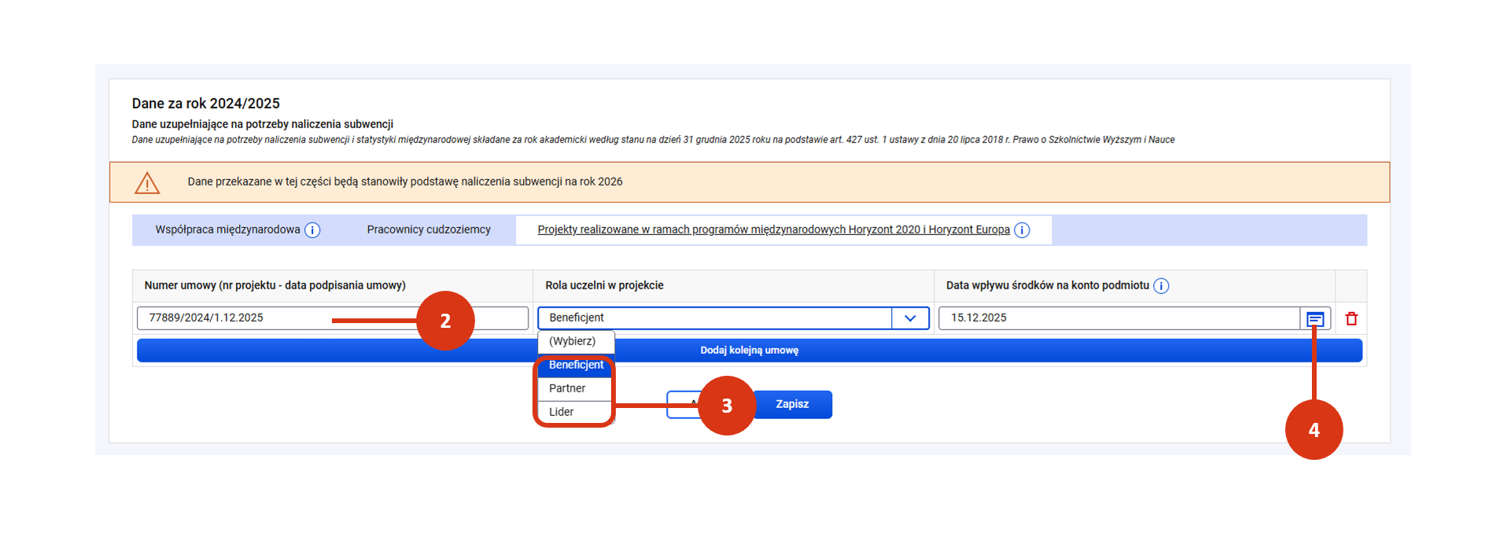
Task: Focus the date field showing 15.12.2025
Action: point(1117,318)
